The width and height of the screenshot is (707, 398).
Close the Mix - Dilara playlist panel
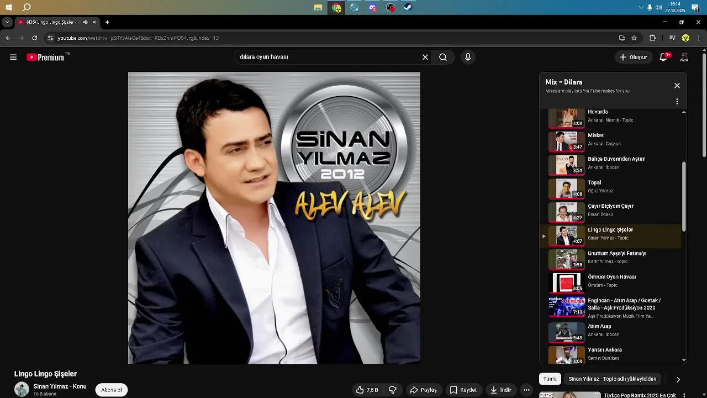(677, 86)
